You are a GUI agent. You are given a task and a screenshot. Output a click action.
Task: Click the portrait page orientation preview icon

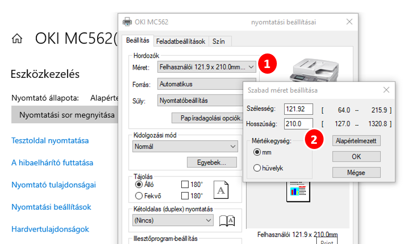[x=221, y=189]
